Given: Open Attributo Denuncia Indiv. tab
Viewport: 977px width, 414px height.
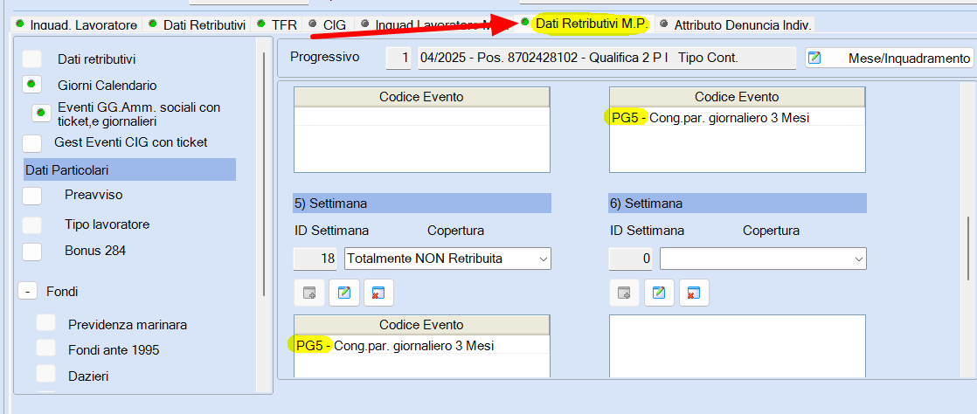Looking at the screenshot, I should pyautogui.click(x=735, y=25).
